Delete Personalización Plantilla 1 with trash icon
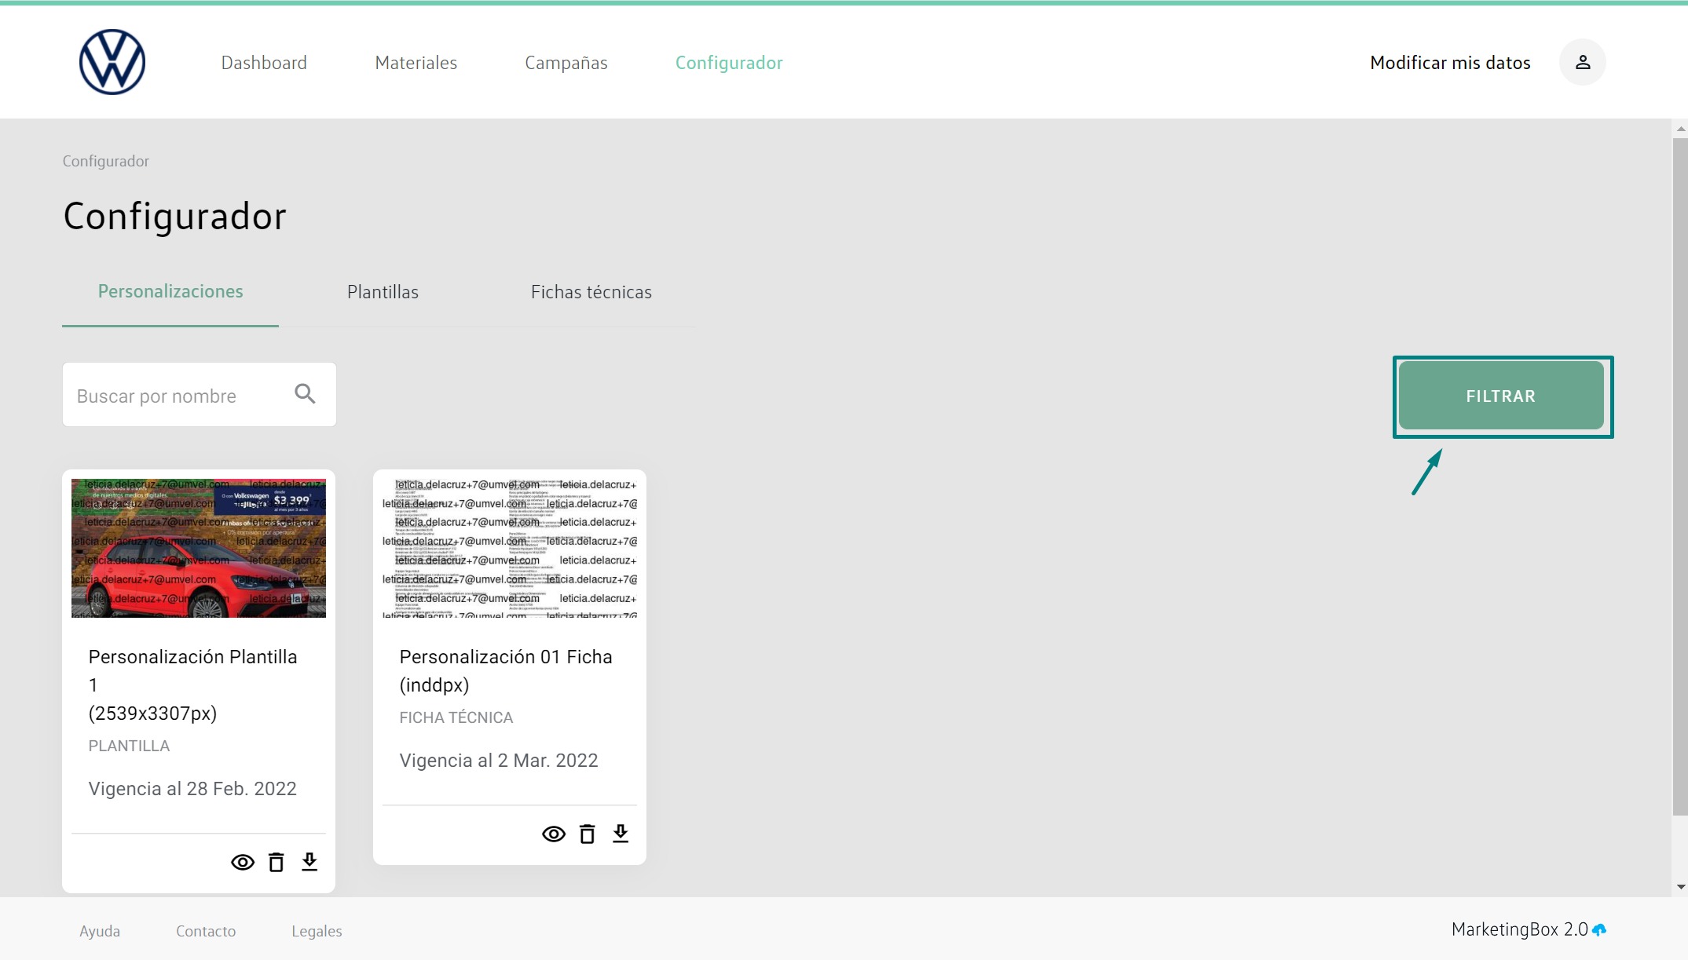This screenshot has width=1688, height=960. [x=276, y=862]
